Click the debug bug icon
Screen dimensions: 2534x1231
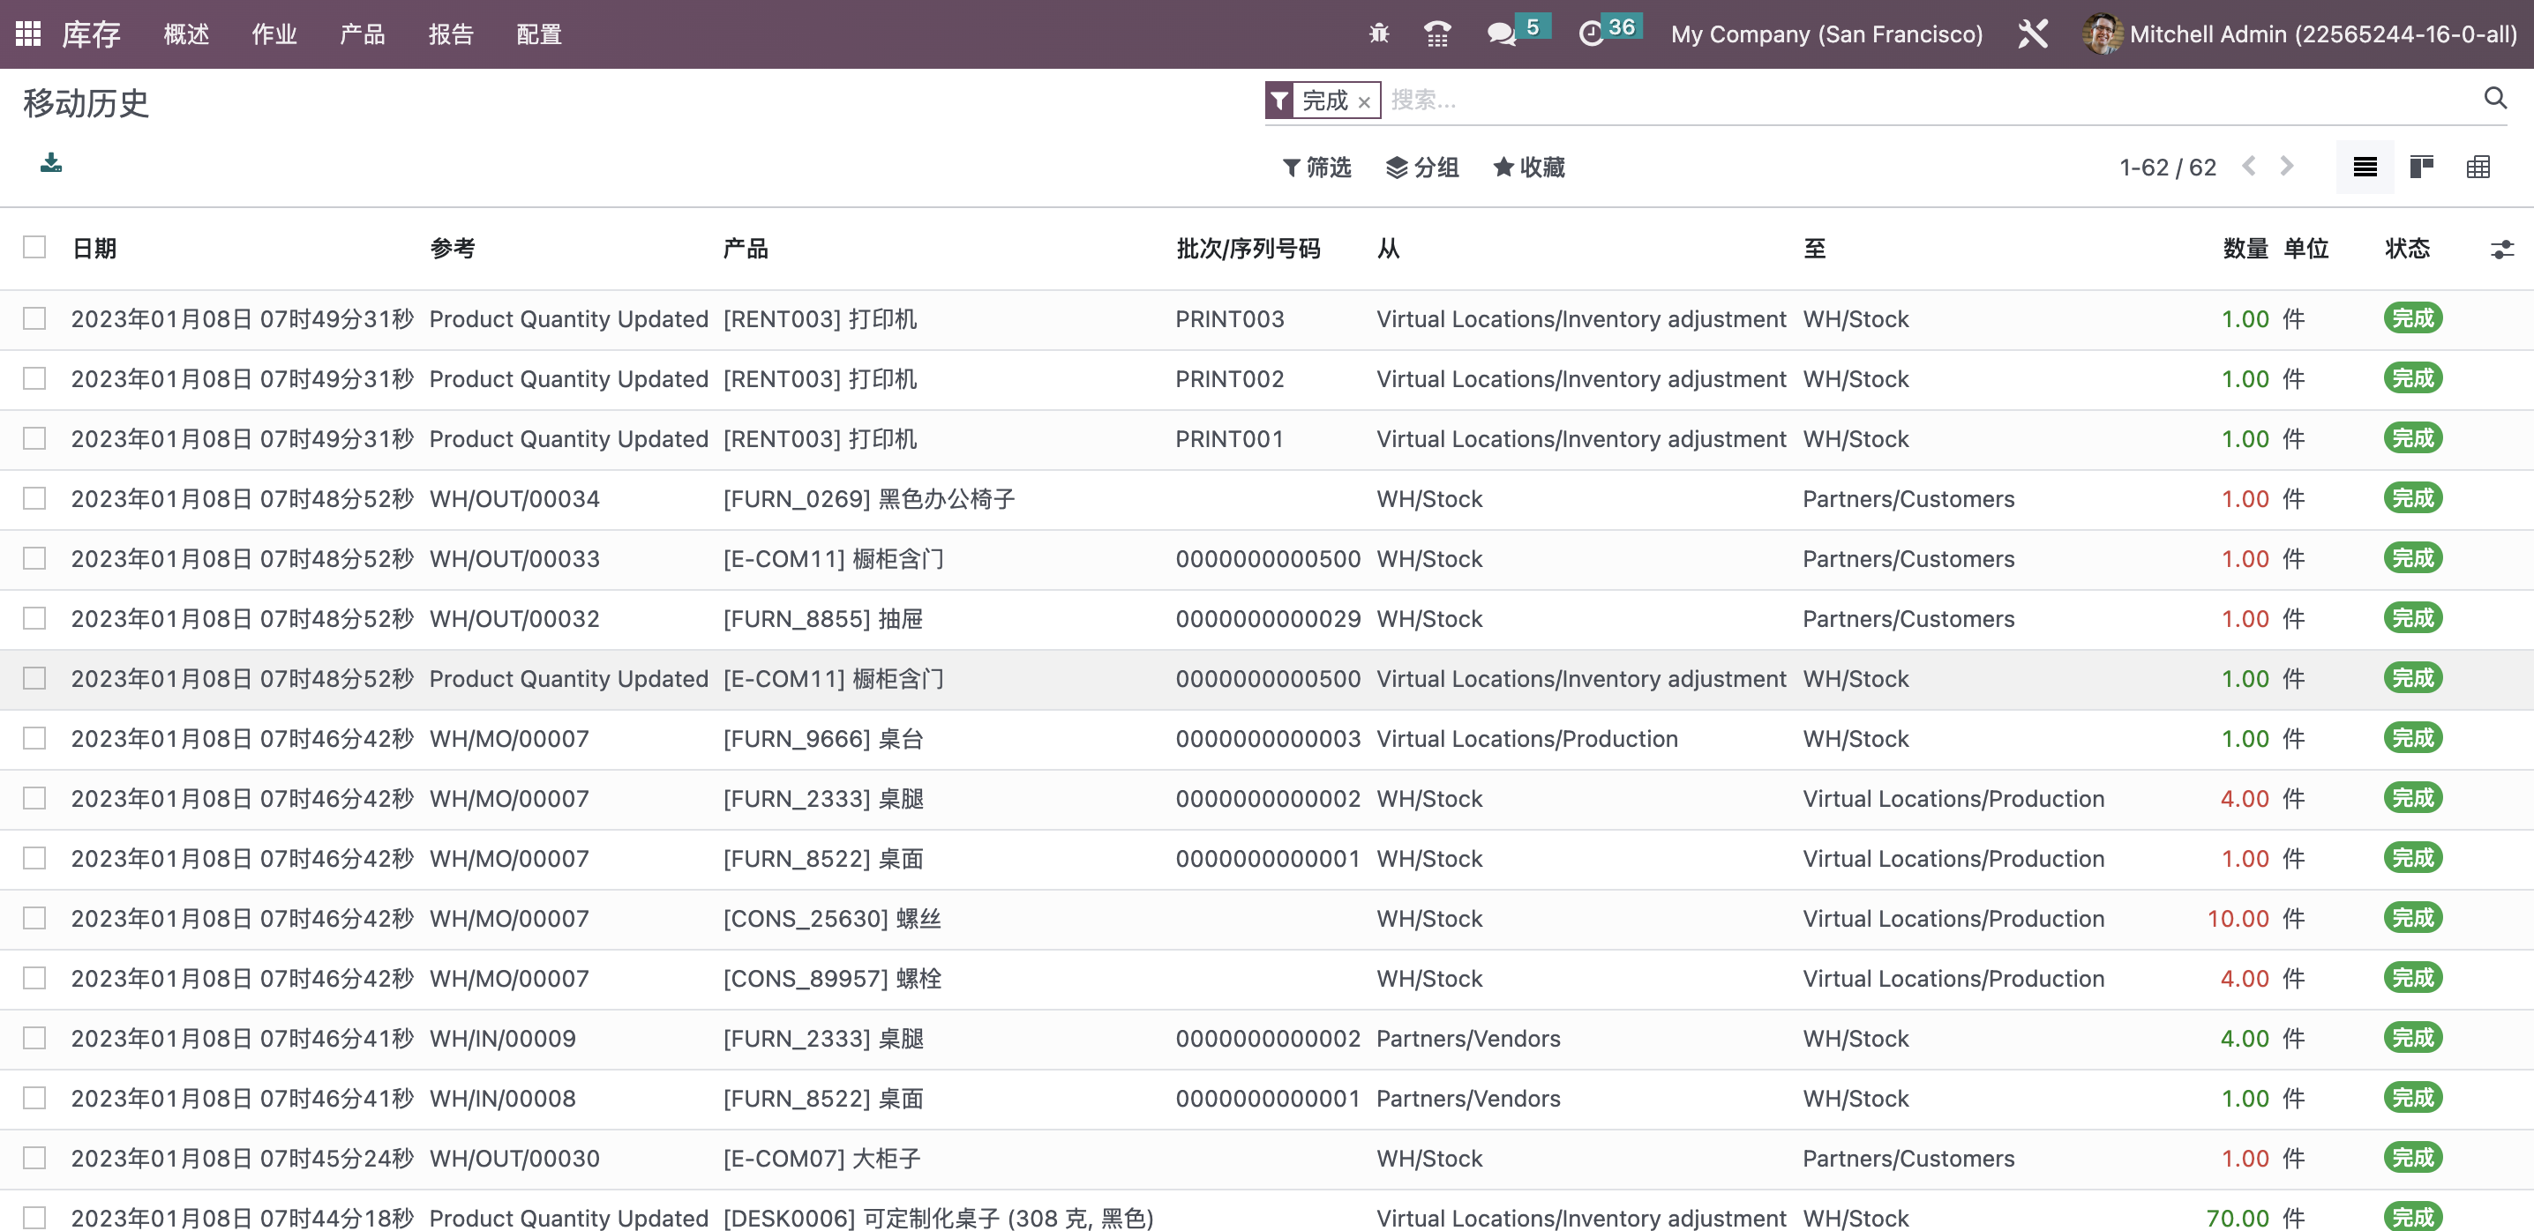pyautogui.click(x=1379, y=34)
